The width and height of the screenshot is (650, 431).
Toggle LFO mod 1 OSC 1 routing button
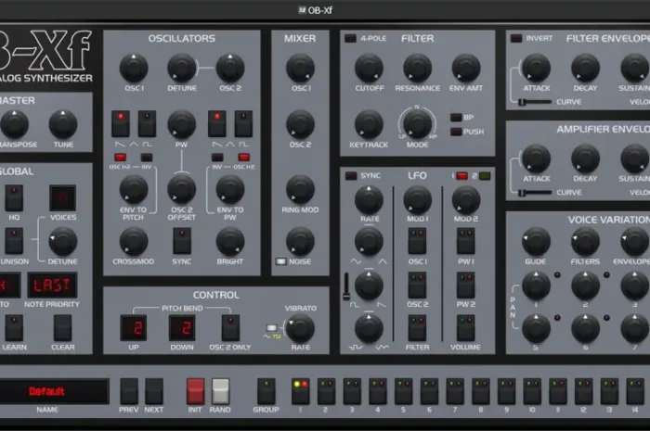click(417, 241)
